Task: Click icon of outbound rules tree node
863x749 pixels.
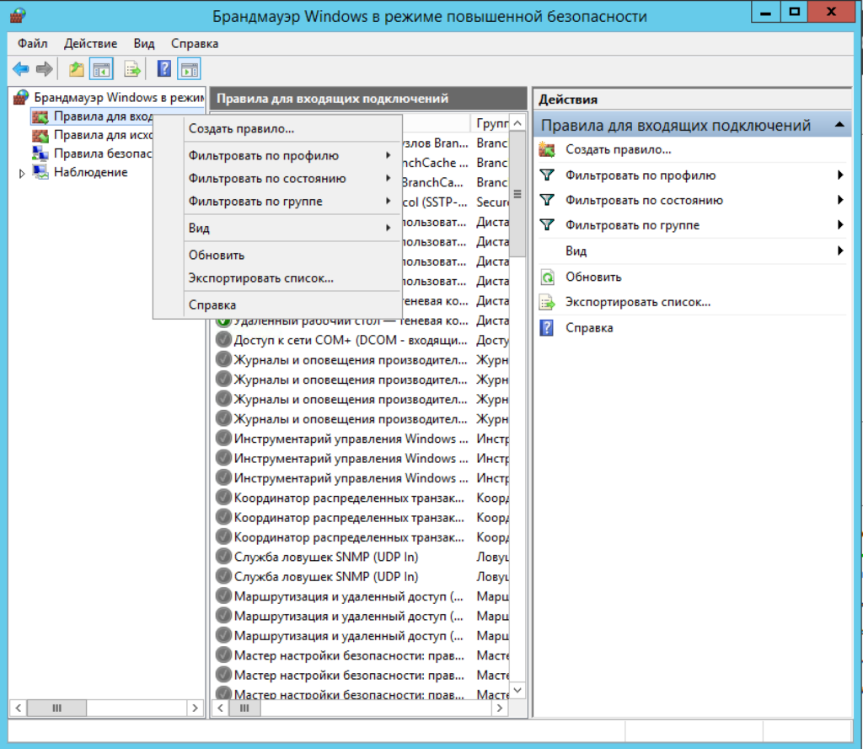Action: pos(40,135)
